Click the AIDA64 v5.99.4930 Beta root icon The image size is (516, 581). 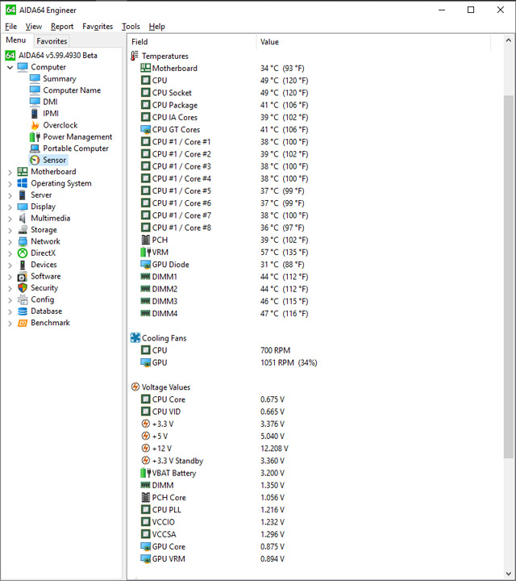pos(10,56)
